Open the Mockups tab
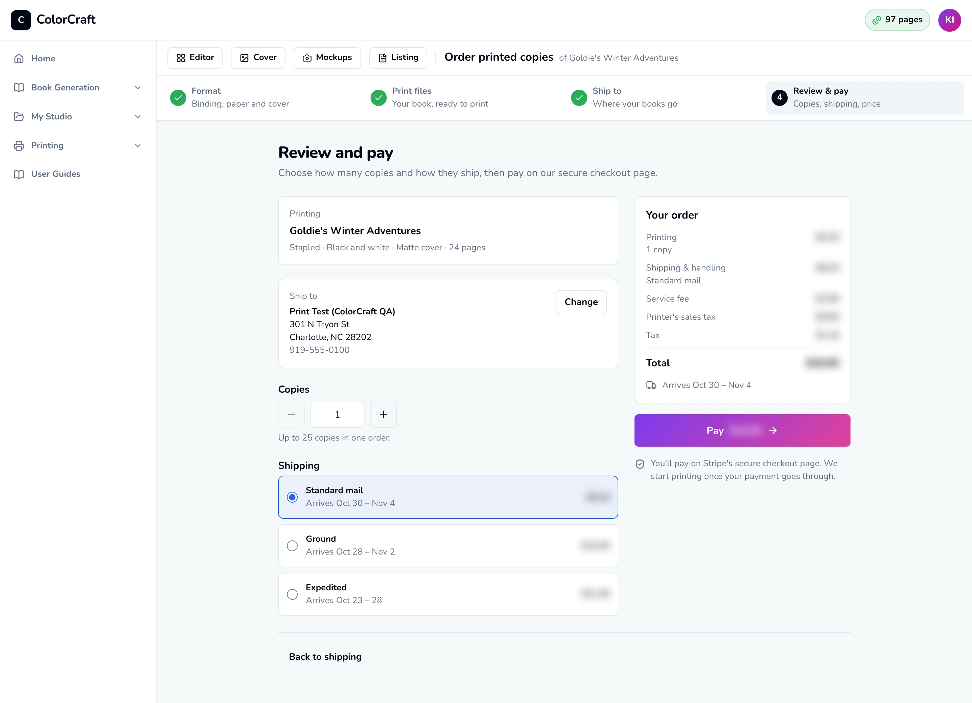This screenshot has height=703, width=972. tap(327, 57)
